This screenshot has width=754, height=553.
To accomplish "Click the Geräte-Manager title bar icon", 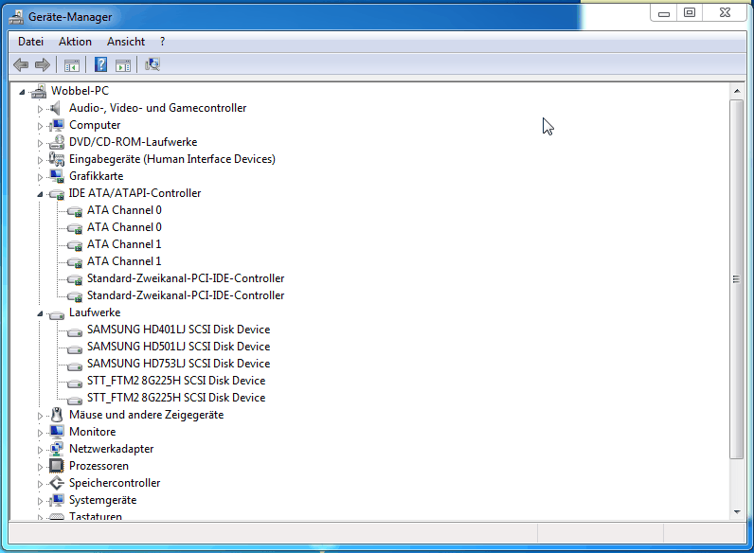I will point(16,17).
